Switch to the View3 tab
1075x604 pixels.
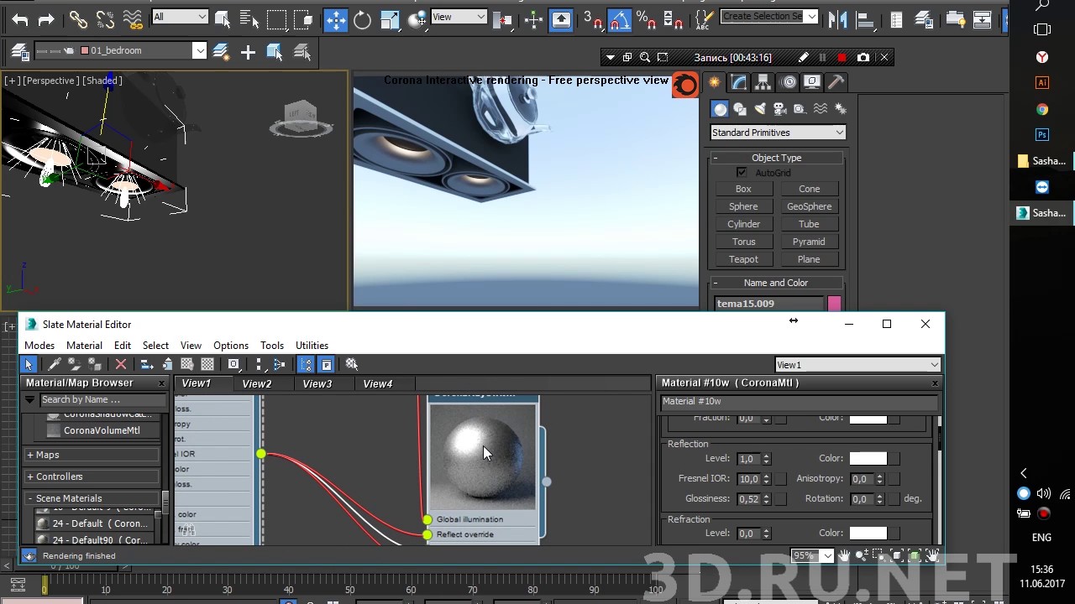pos(317,383)
